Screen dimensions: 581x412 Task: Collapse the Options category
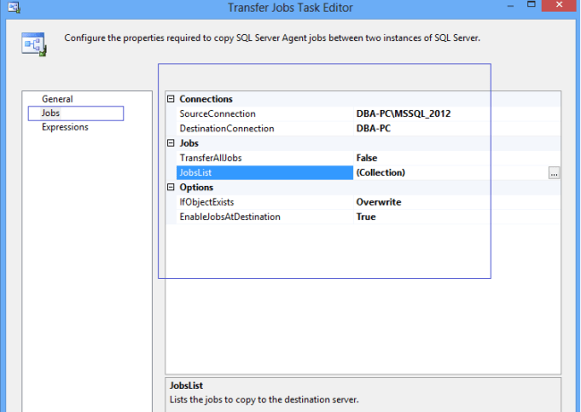[x=171, y=188]
